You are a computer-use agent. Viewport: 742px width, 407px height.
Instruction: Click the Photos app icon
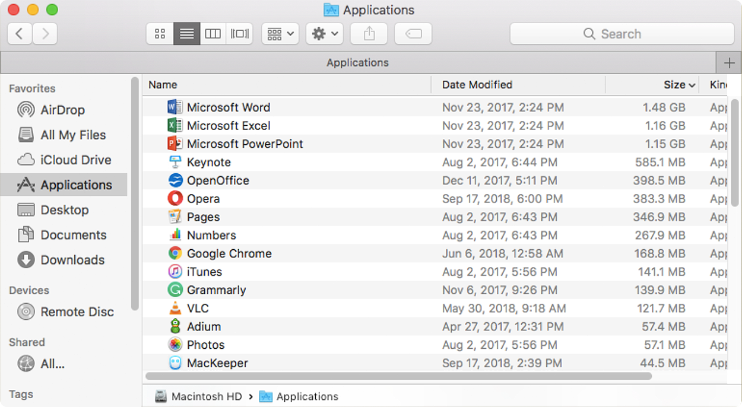pyautogui.click(x=175, y=345)
